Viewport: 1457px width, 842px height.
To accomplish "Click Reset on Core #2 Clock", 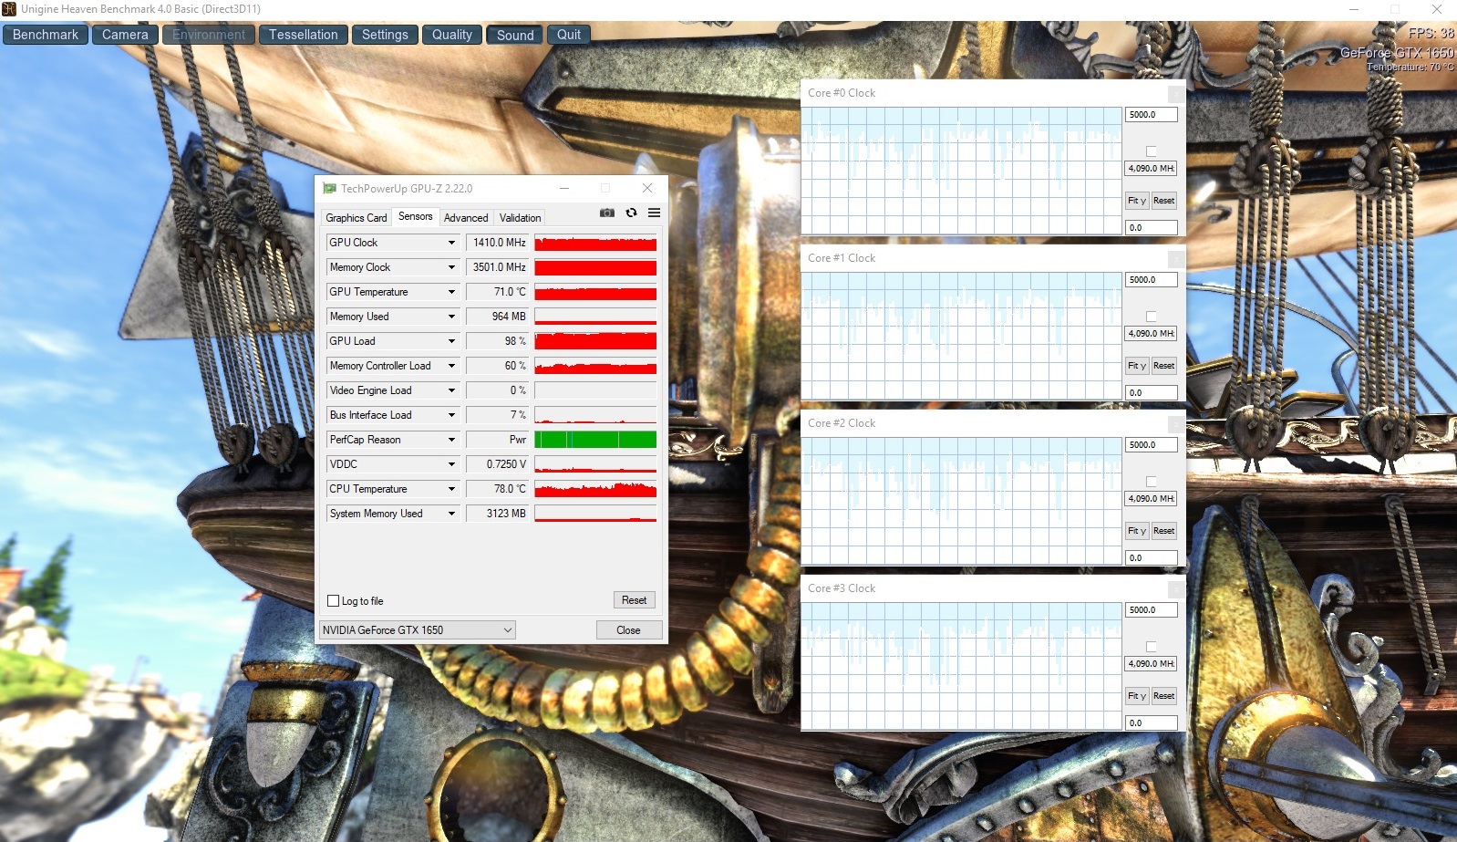I will tap(1164, 531).
